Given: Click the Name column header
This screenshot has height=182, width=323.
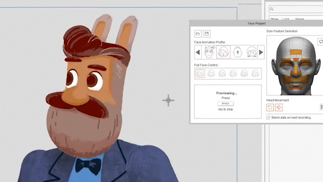Looking at the screenshot, I should (x=300, y=19).
